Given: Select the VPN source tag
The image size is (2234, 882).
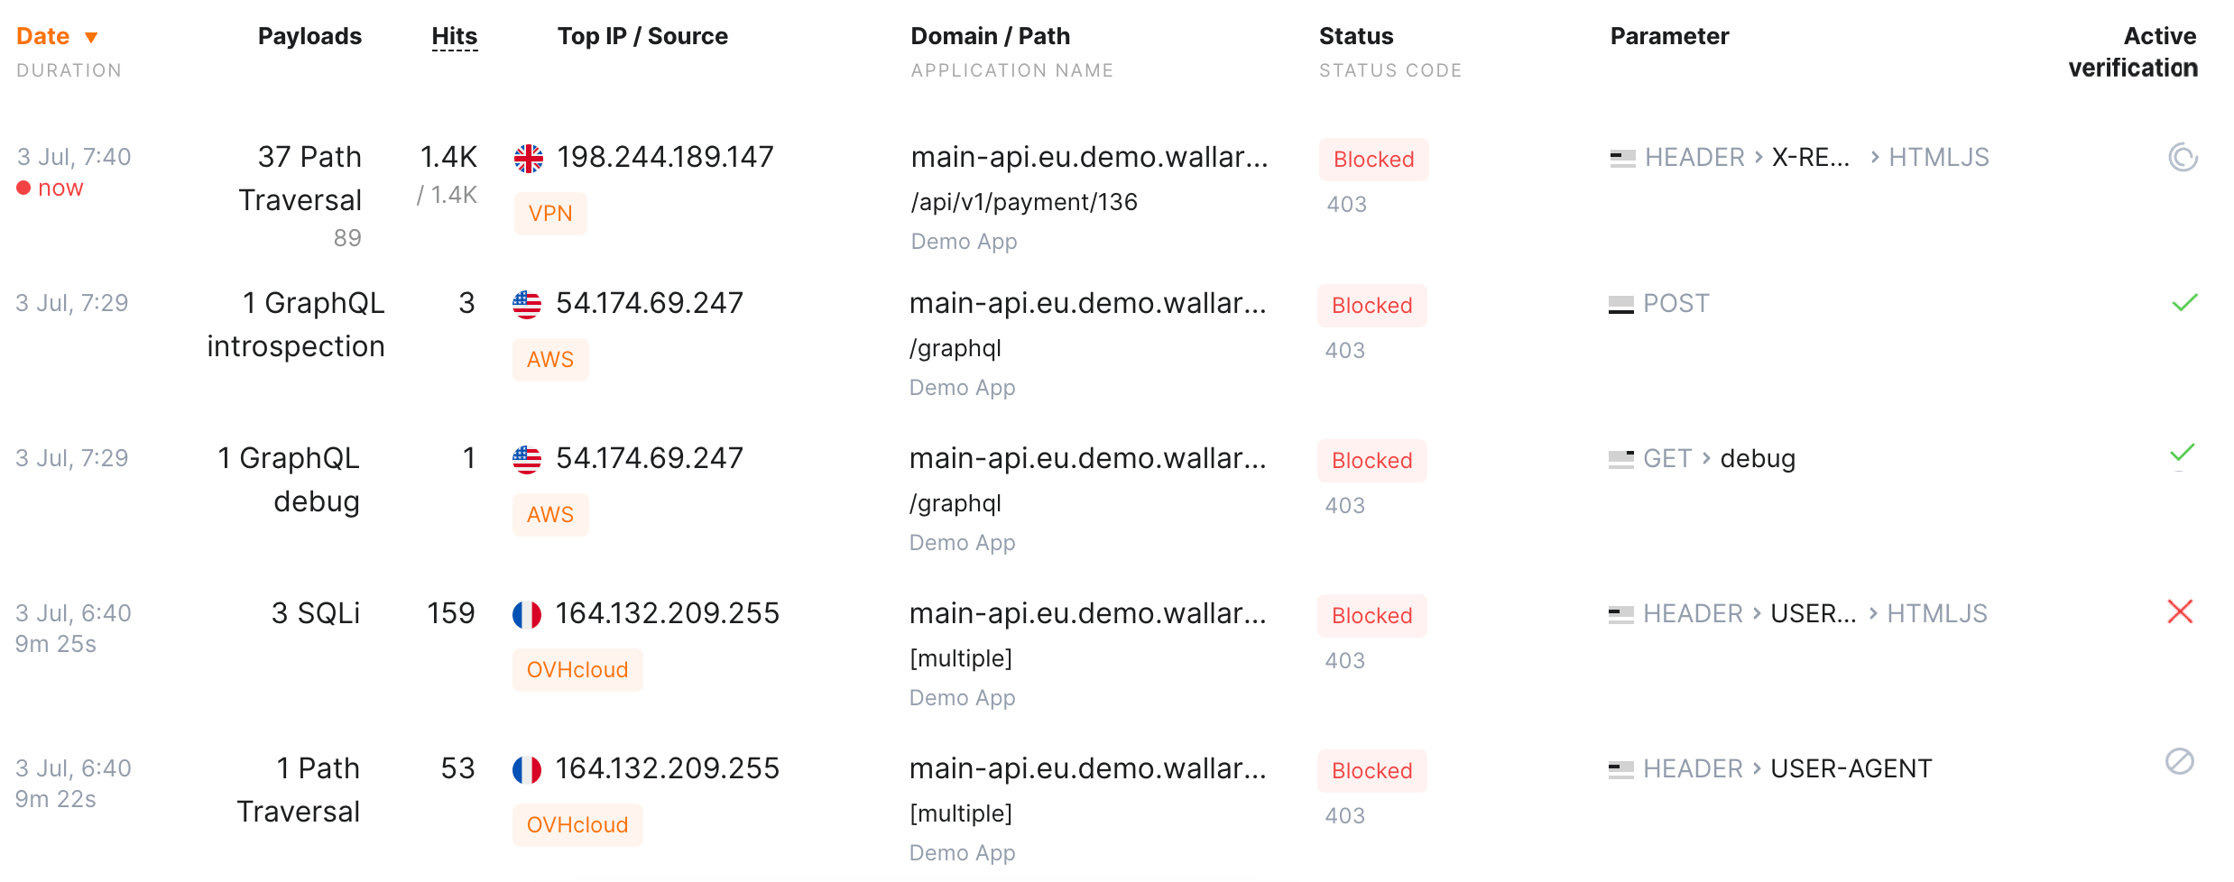Looking at the screenshot, I should (550, 214).
